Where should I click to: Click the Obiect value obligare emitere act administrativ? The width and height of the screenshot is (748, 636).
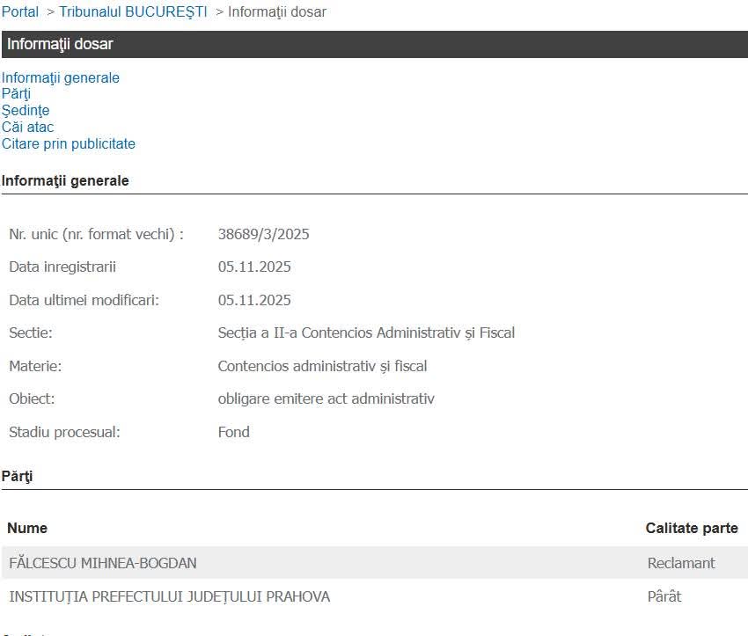pyautogui.click(x=326, y=399)
